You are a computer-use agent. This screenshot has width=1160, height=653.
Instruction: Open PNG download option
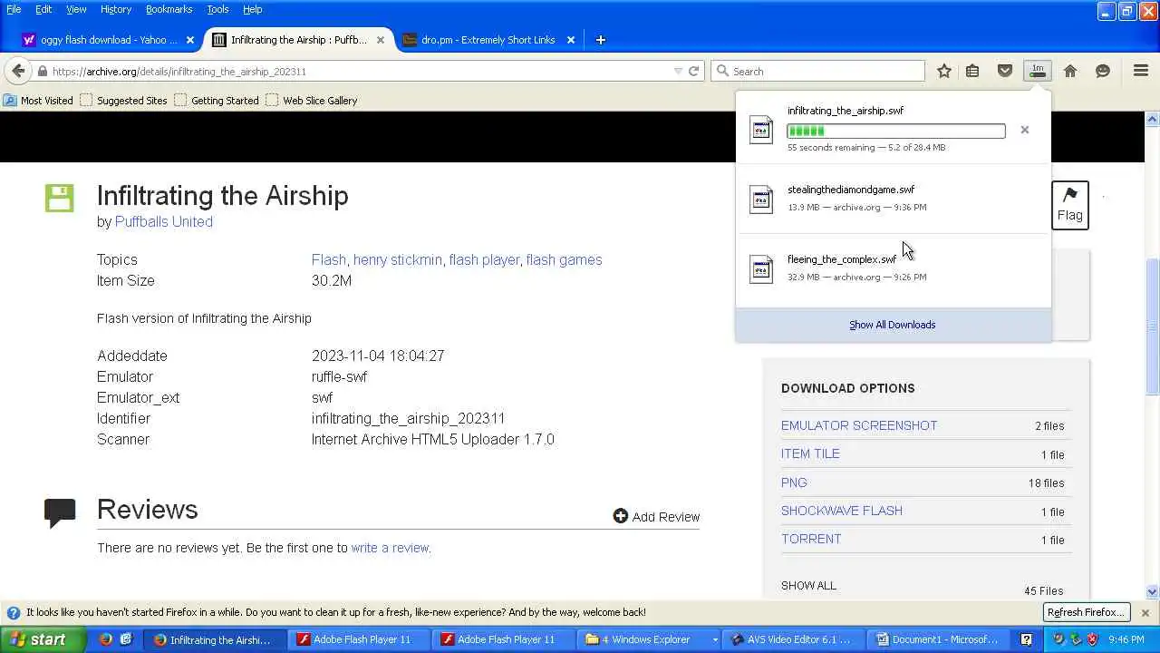click(794, 482)
